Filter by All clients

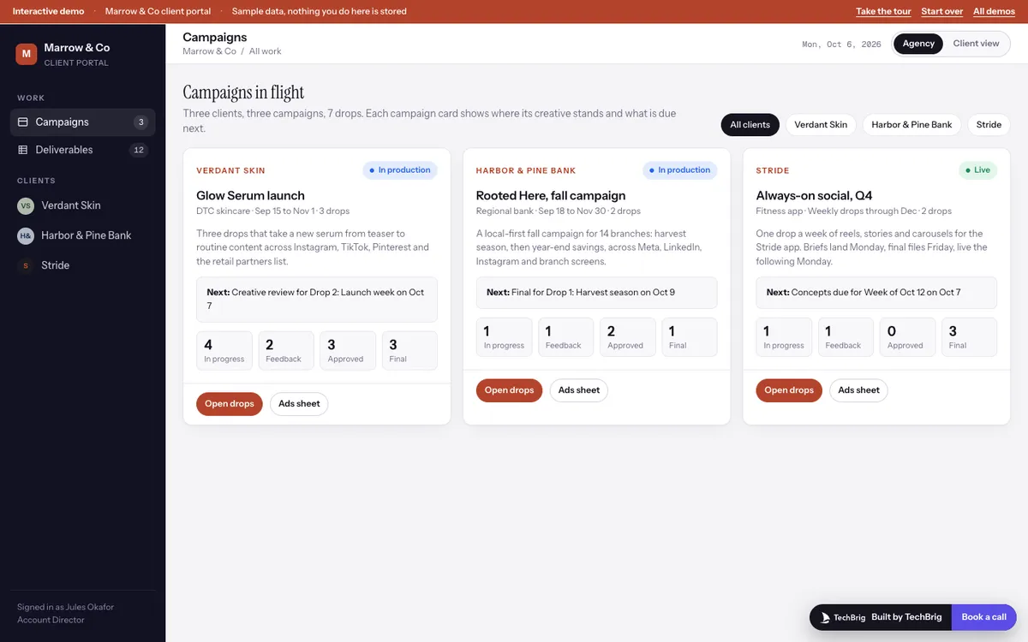click(x=750, y=125)
